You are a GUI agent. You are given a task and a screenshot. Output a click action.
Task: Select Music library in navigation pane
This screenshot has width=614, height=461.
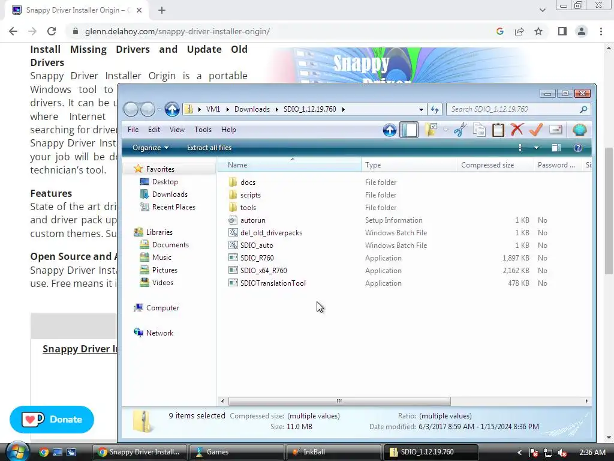[x=162, y=257]
